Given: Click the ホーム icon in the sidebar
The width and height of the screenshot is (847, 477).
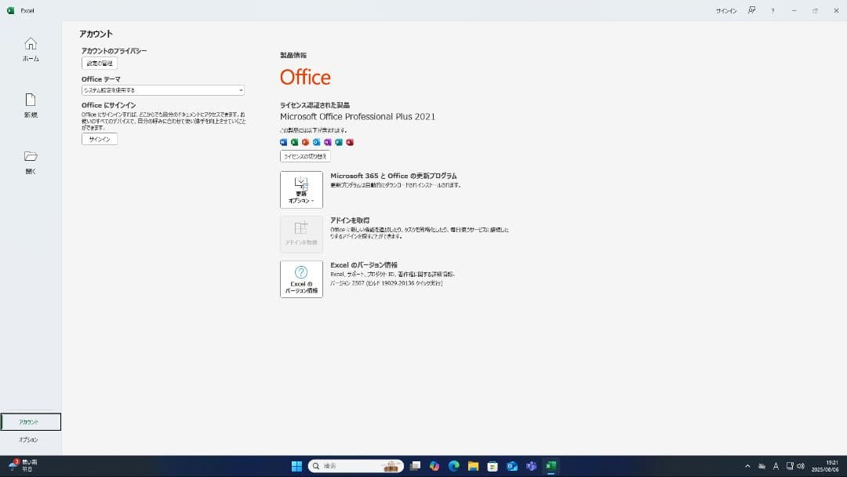Looking at the screenshot, I should pos(30,49).
